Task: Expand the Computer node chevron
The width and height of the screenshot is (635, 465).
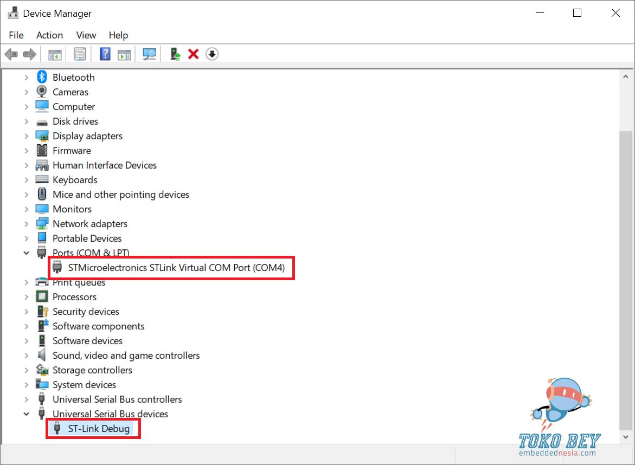Action: click(x=27, y=107)
